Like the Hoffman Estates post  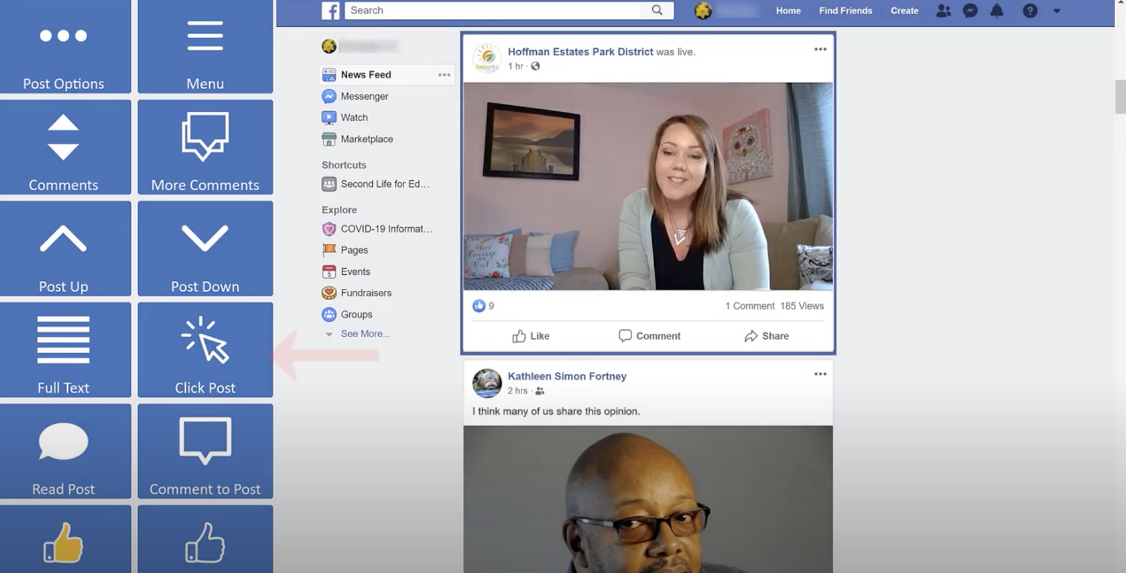pyautogui.click(x=531, y=336)
